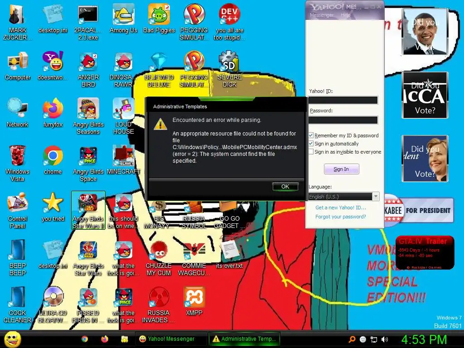Click the 4:53 PM taskbar clock
This screenshot has height=348, width=464.
(424, 339)
